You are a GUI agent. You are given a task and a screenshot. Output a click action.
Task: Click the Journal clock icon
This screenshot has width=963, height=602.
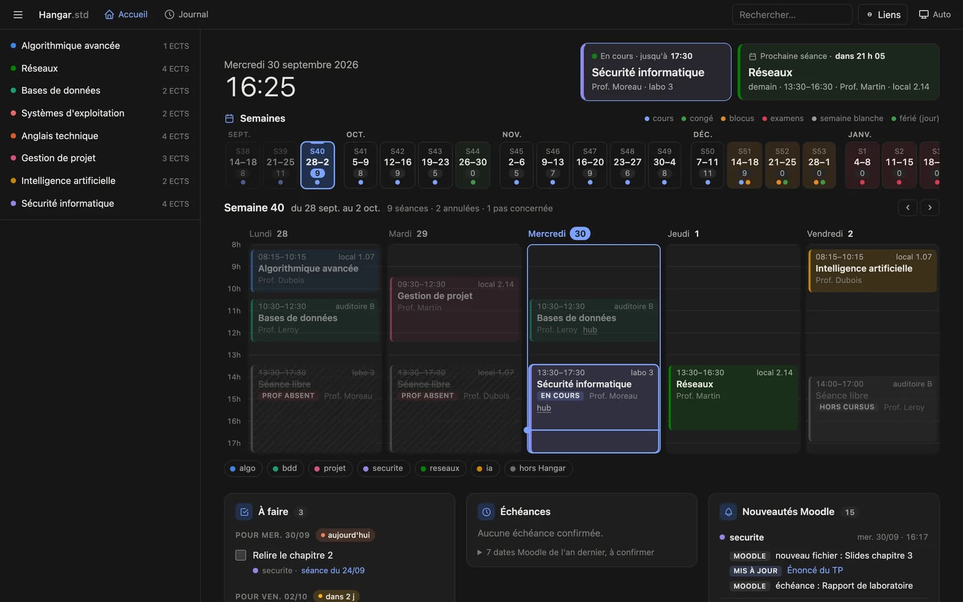pos(169,14)
